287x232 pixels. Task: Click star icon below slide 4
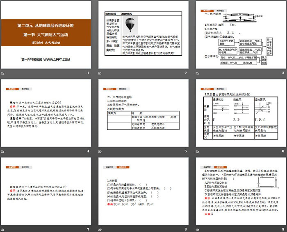click(2, 151)
